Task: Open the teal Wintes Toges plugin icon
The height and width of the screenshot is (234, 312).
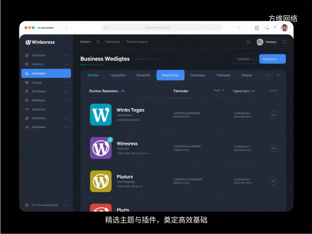Action: 101,115
